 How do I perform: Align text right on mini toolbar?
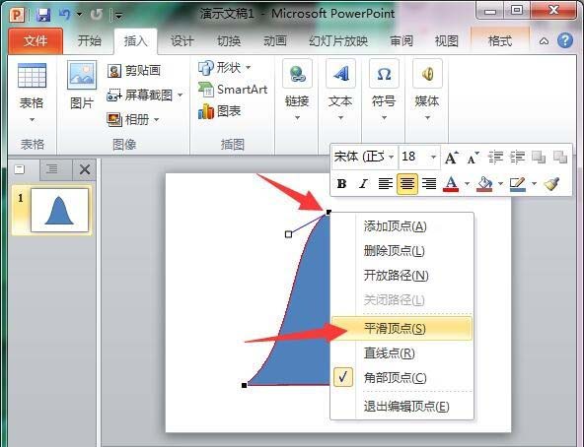coord(429,184)
